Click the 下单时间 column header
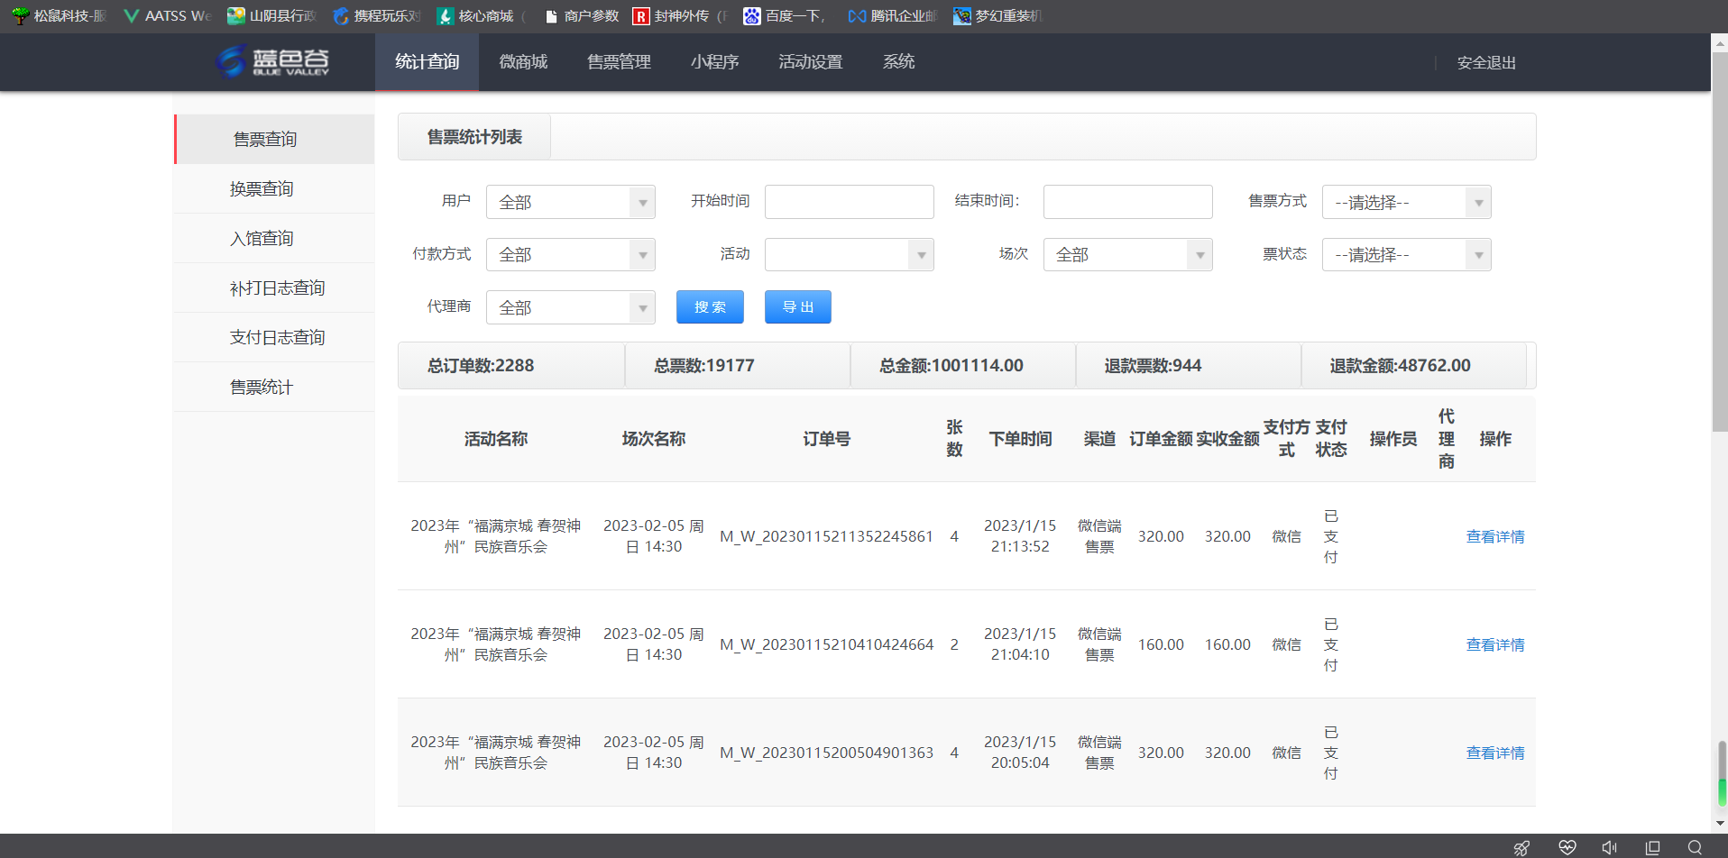This screenshot has width=1728, height=858. (1020, 439)
